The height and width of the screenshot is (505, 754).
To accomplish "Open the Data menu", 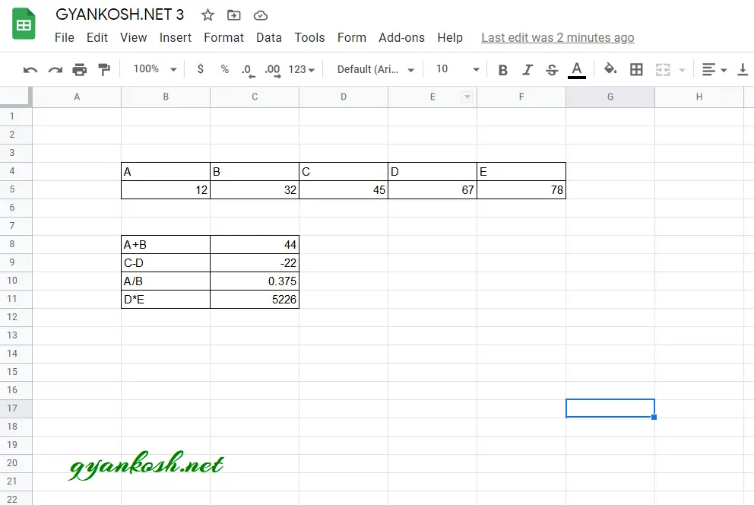I will tap(269, 37).
